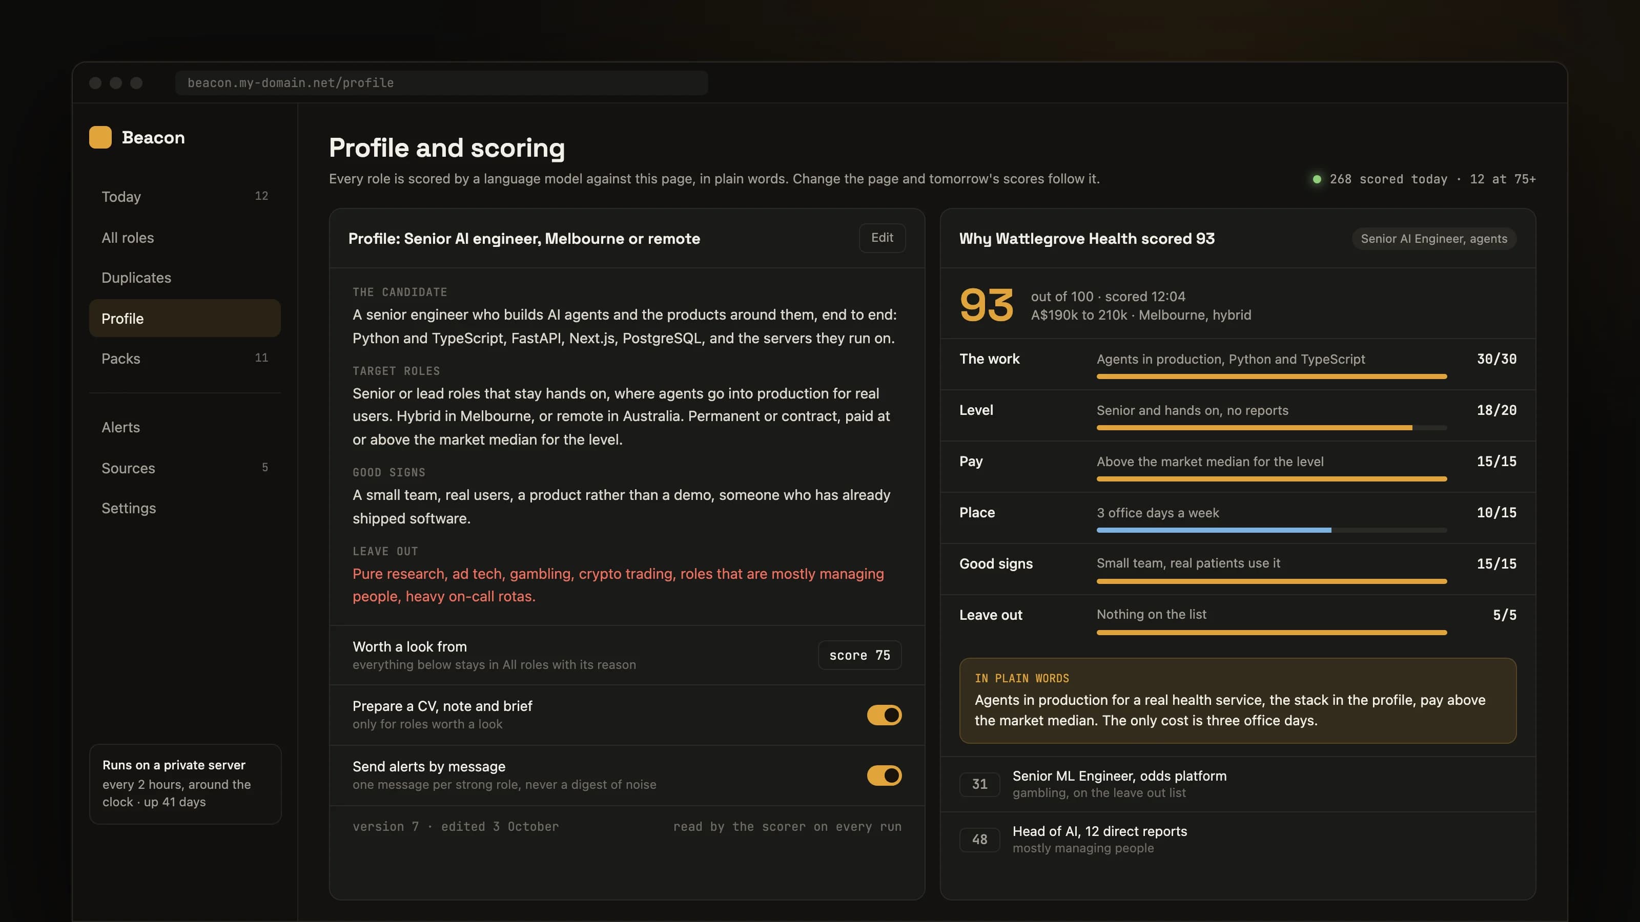The width and height of the screenshot is (1640, 922).
Task: Click the 18/20 score value
Action: click(1496, 410)
